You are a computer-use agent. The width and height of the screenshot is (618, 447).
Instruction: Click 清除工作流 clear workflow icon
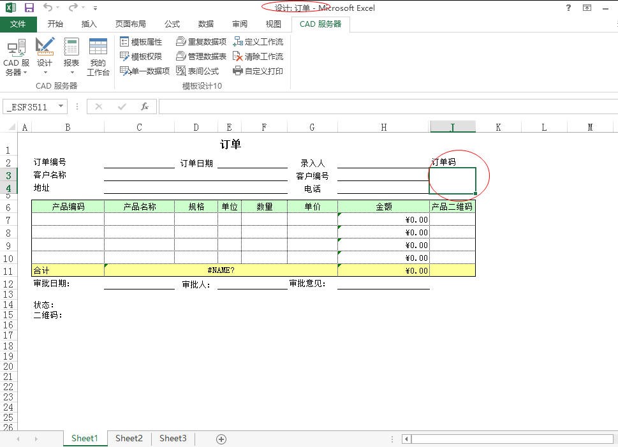[x=239, y=56]
